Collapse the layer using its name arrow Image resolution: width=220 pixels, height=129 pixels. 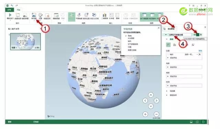tap(166, 35)
